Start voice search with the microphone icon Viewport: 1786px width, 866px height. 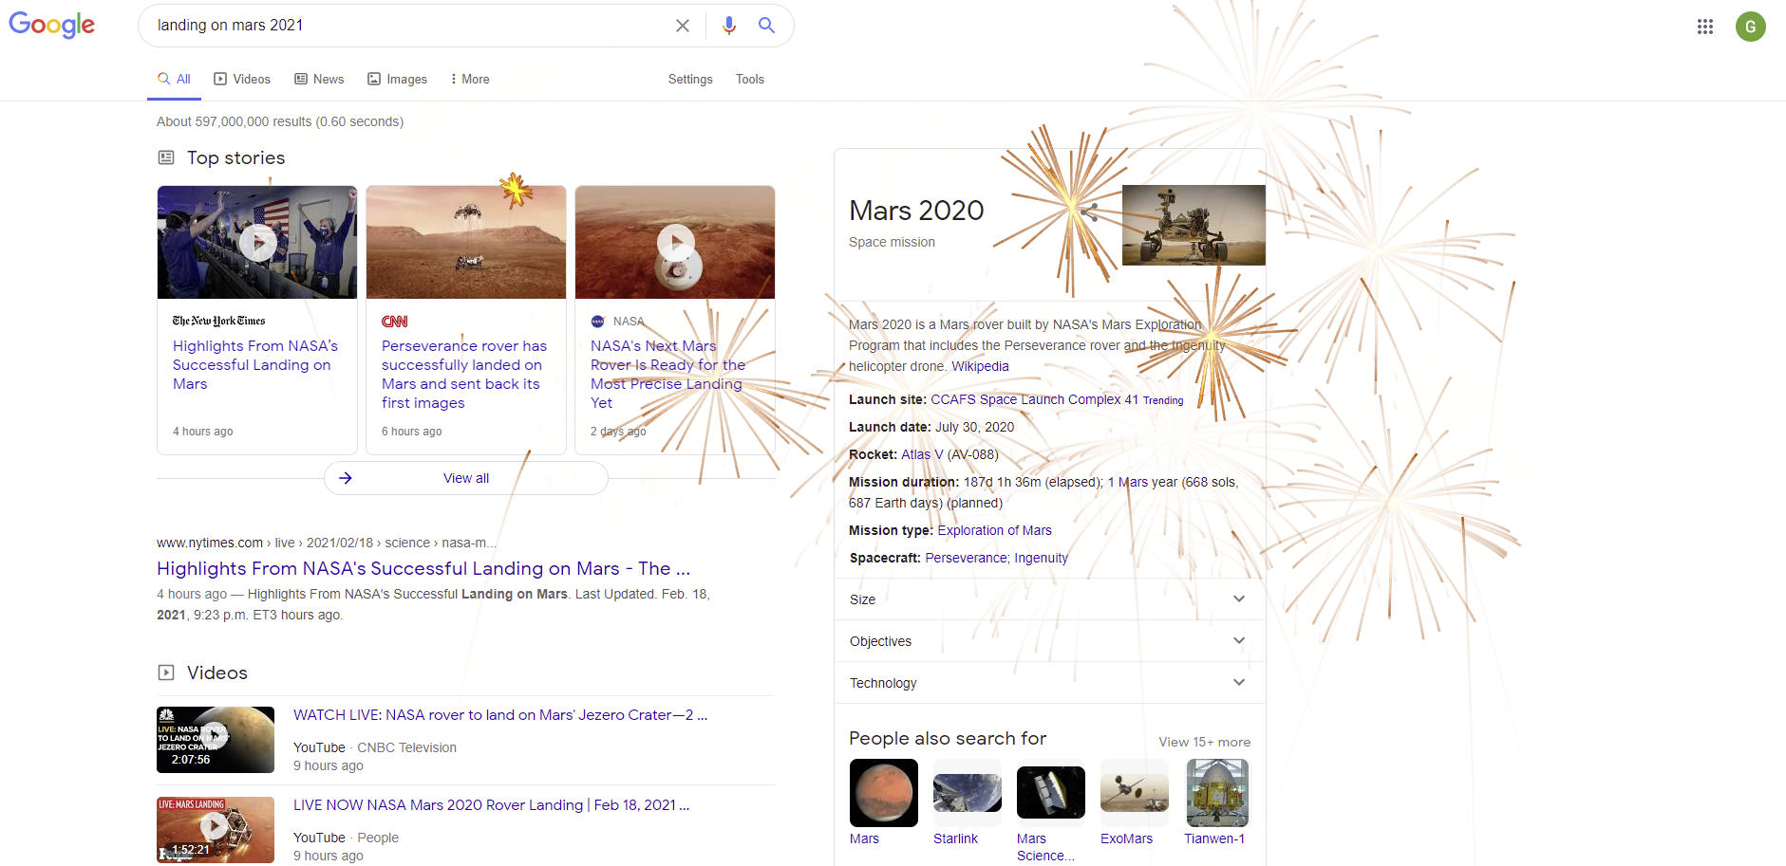point(729,26)
